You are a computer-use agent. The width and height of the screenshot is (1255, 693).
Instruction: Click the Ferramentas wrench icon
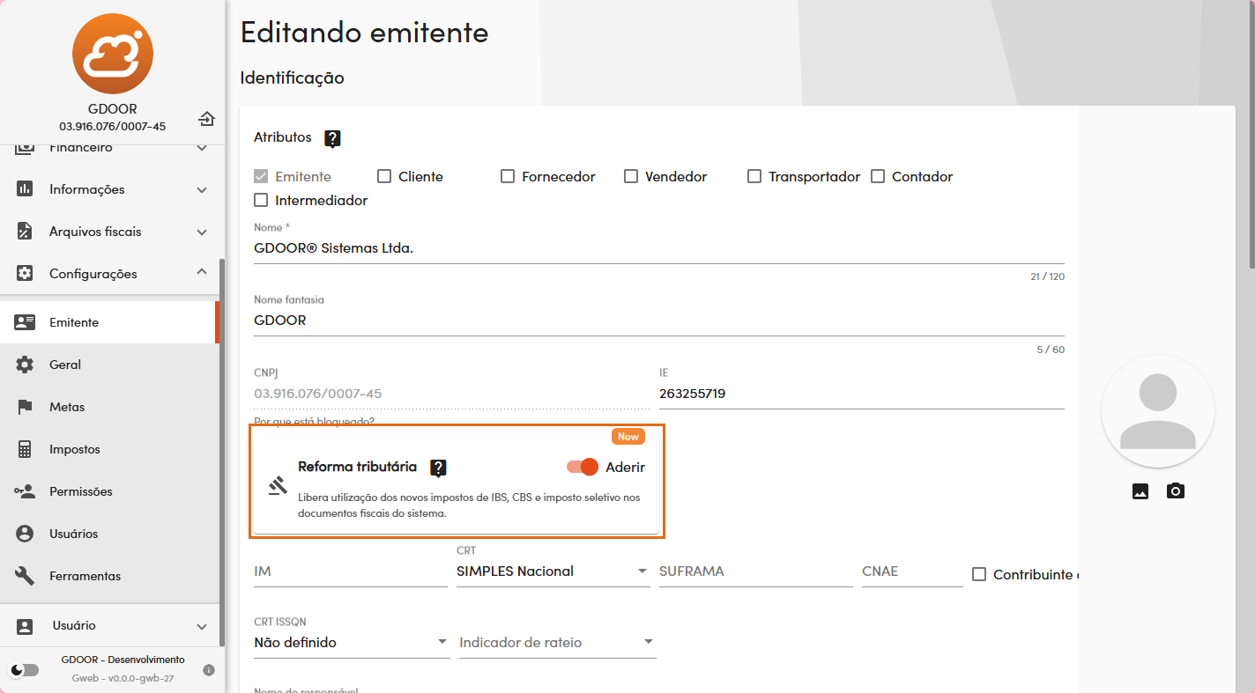pyautogui.click(x=25, y=576)
